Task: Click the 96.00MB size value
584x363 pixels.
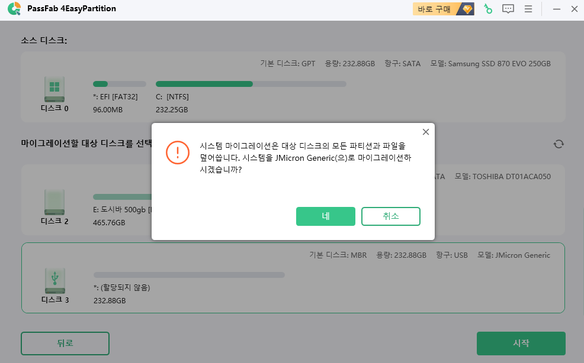Action: (108, 110)
